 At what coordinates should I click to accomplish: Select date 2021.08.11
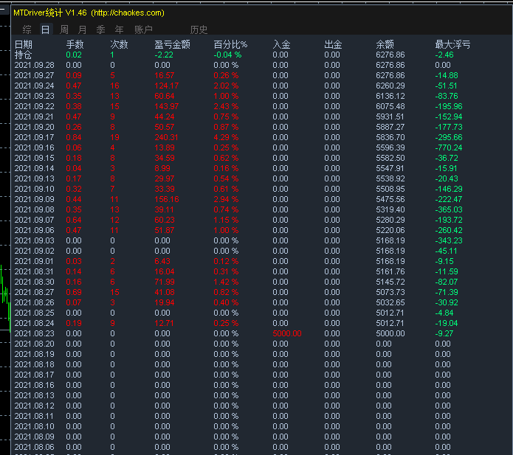(35, 416)
